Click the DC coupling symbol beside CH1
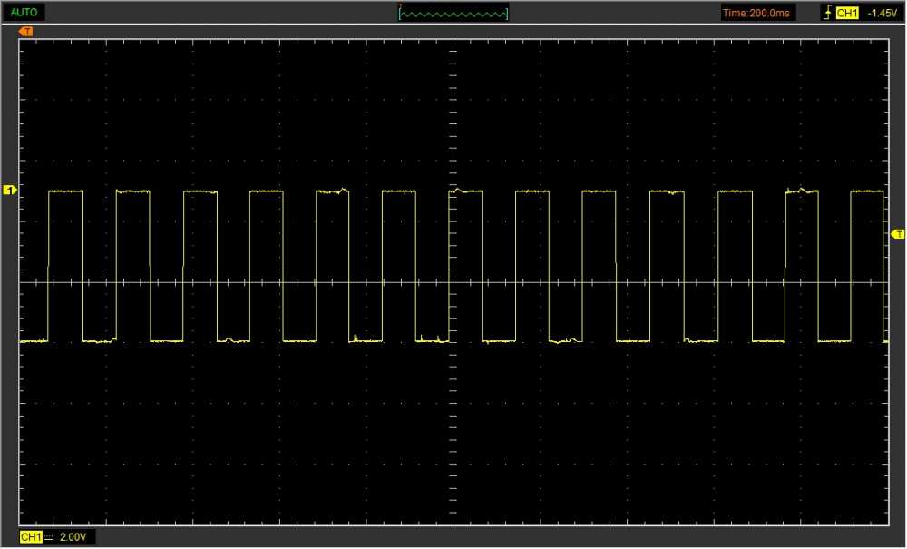 (x=49, y=538)
